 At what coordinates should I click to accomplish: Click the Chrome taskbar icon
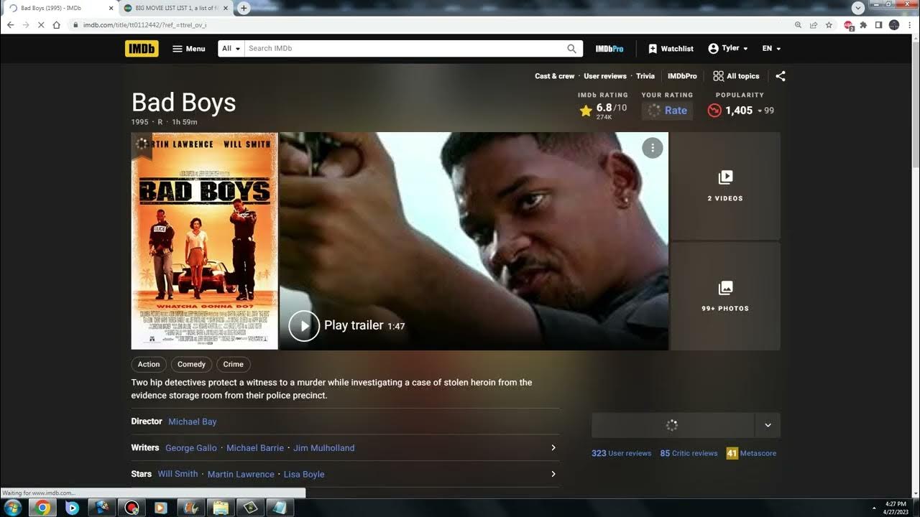[42, 508]
